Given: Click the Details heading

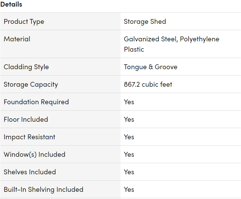Looking at the screenshot, I should click(x=11, y=4).
